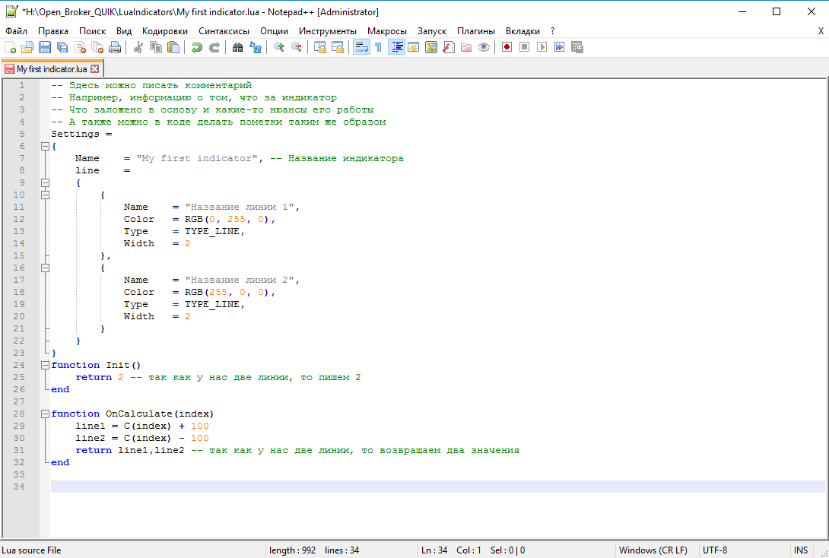Open the Макросы menu
Viewport: 829px width, 558px height.
(x=387, y=31)
